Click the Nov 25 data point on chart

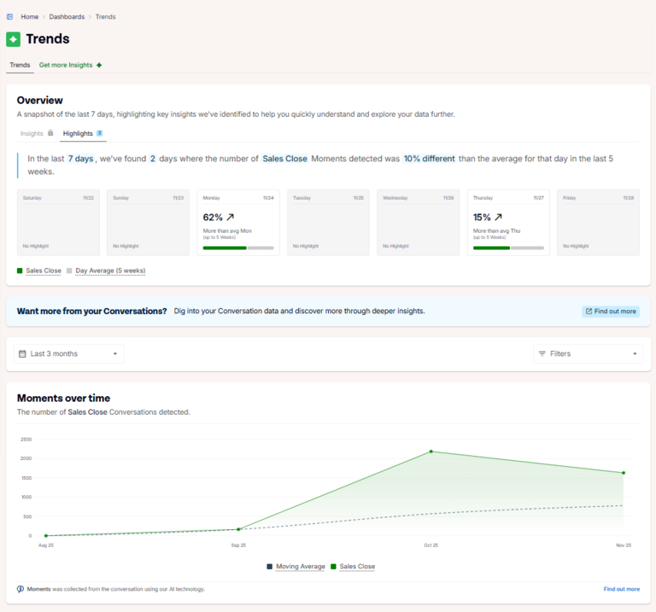pos(624,473)
